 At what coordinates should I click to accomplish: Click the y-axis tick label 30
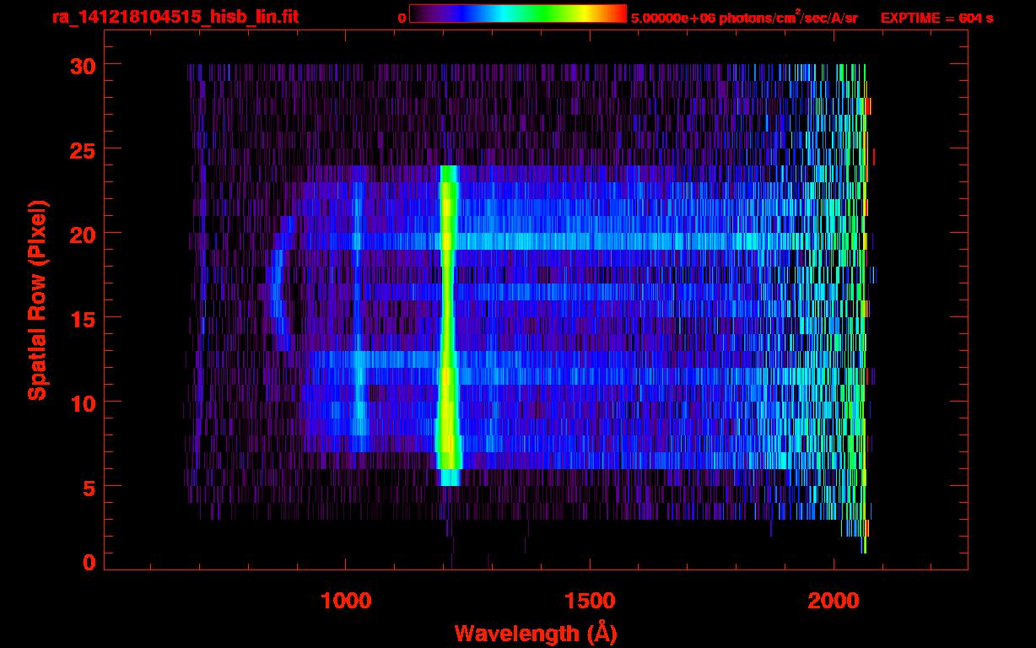82,65
